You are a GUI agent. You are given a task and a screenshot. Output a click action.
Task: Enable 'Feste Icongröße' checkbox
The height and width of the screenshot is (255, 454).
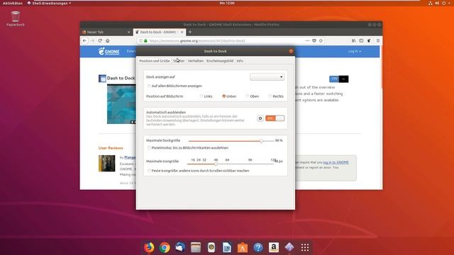coord(149,171)
